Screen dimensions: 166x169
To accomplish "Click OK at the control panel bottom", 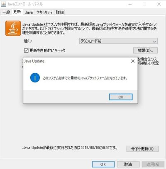I will pyautogui.click(x=103, y=164).
